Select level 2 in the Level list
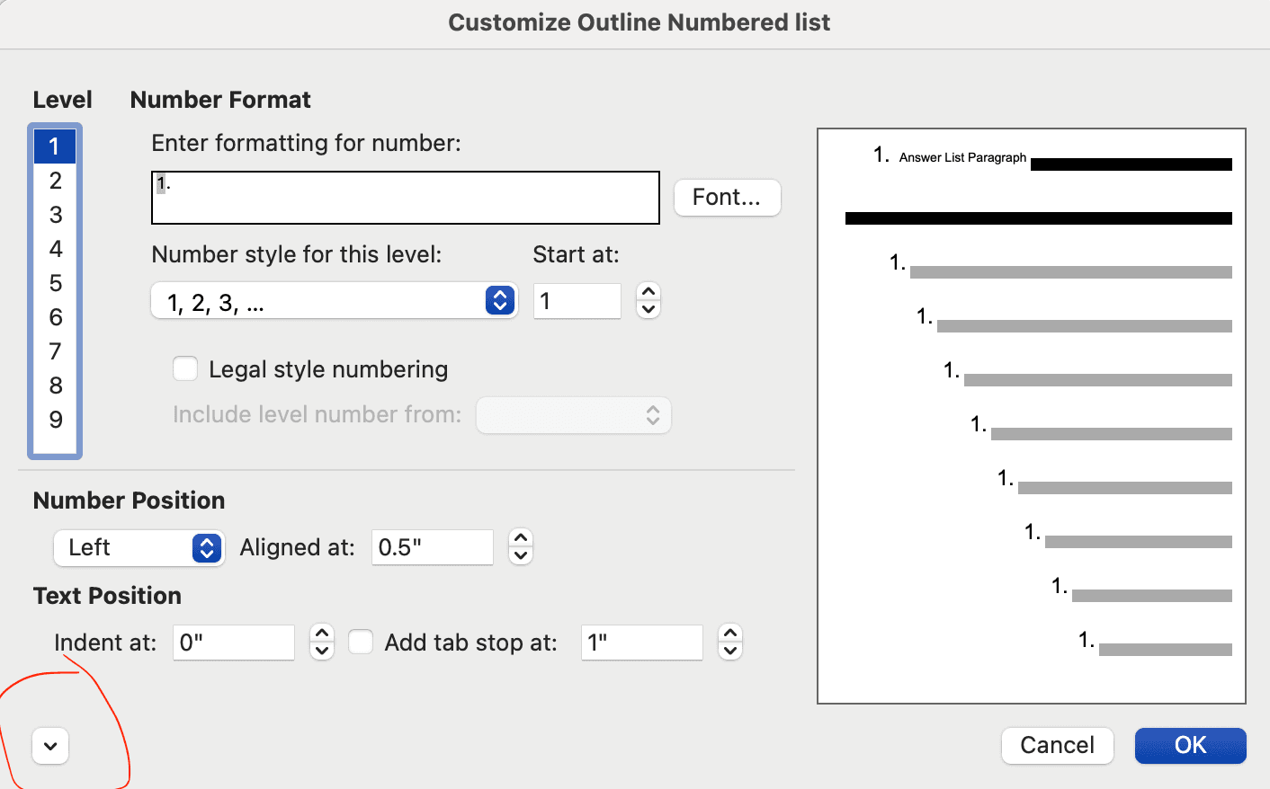 (55, 180)
